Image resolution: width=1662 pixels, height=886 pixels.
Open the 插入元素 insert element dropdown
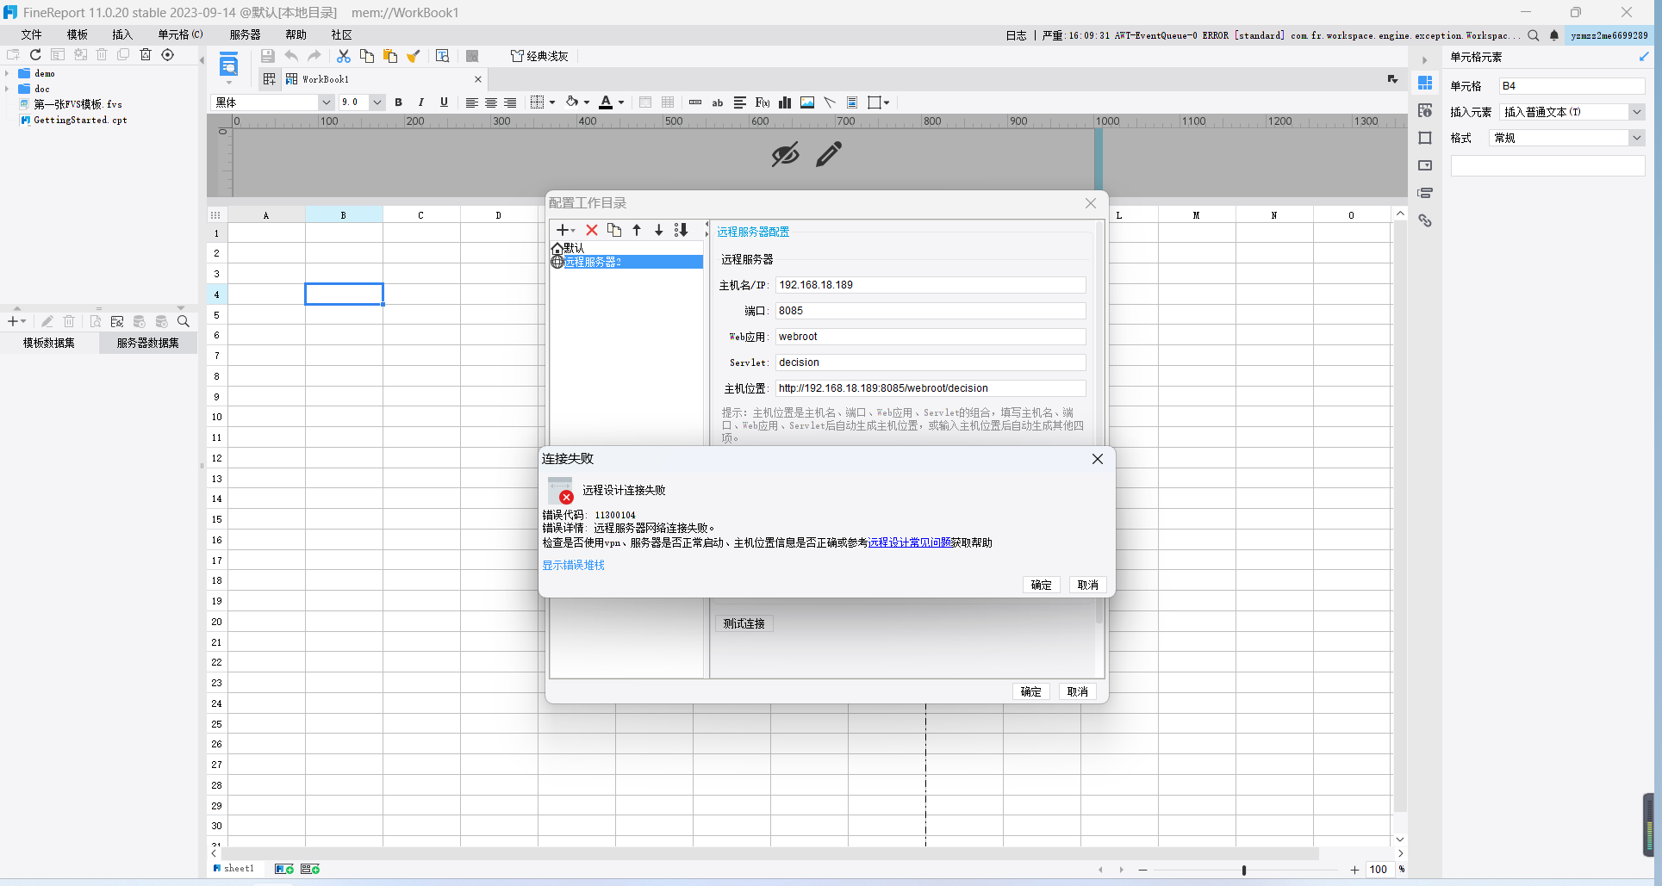pyautogui.click(x=1636, y=112)
